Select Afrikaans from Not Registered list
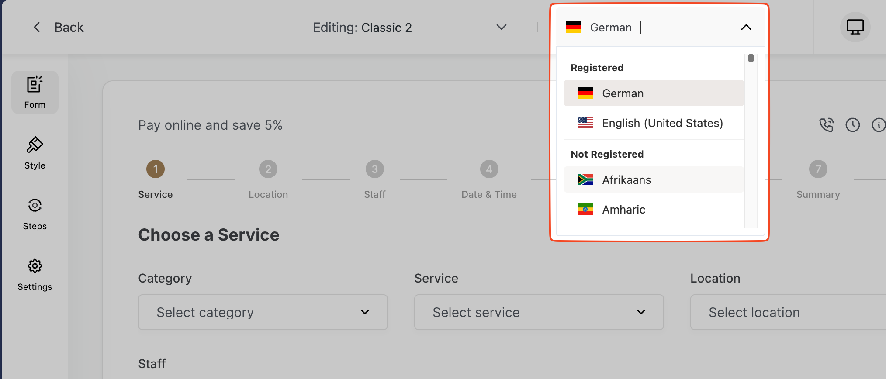886x379 pixels. 654,179
